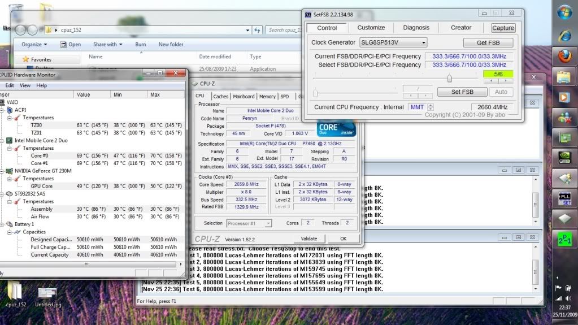The height and width of the screenshot is (325, 578).
Task: Open SPD tab in CPU-Z
Action: (x=285, y=96)
